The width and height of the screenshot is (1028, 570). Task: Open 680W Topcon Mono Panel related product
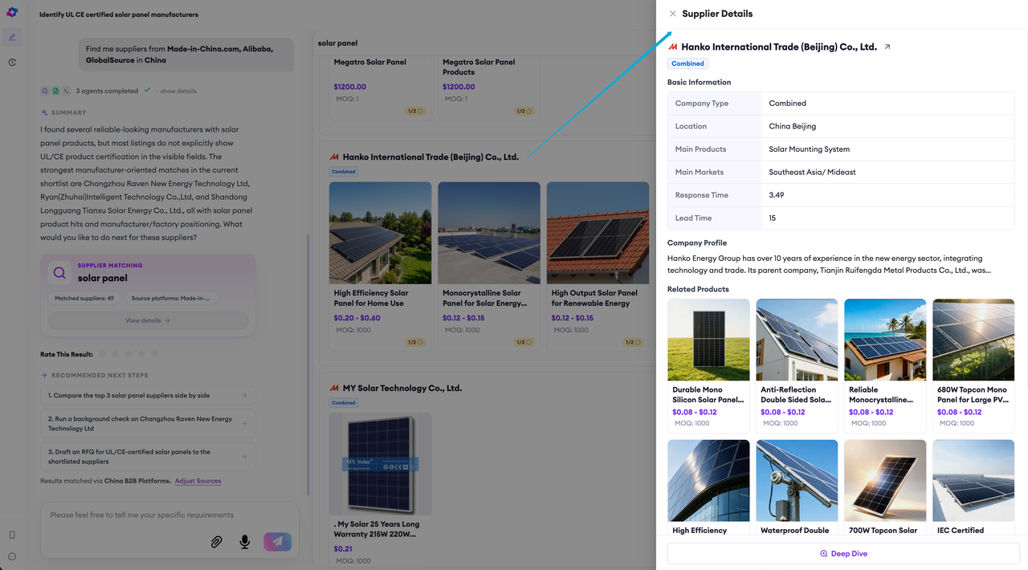(973, 366)
